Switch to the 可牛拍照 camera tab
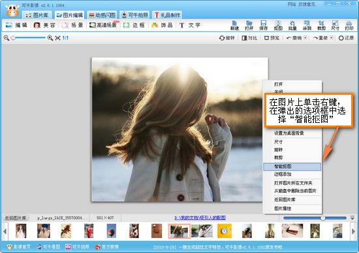Image resolution: width=359 pixels, height=253 pixels. click(x=134, y=15)
